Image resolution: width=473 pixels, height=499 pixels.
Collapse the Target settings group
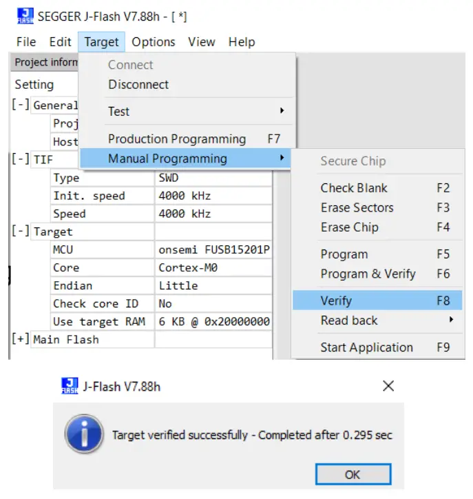(x=21, y=232)
